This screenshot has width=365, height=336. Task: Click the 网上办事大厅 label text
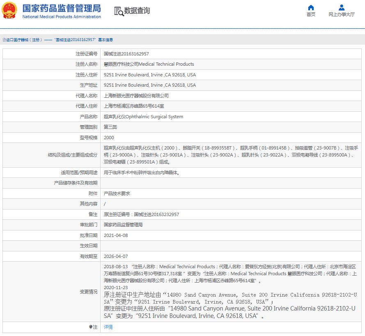pyautogui.click(x=342, y=14)
